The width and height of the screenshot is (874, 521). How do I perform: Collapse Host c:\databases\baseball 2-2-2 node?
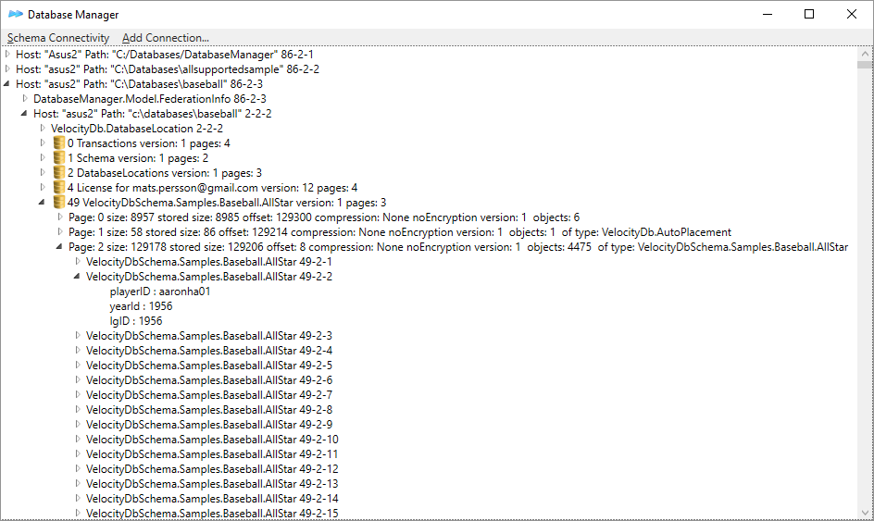24,114
